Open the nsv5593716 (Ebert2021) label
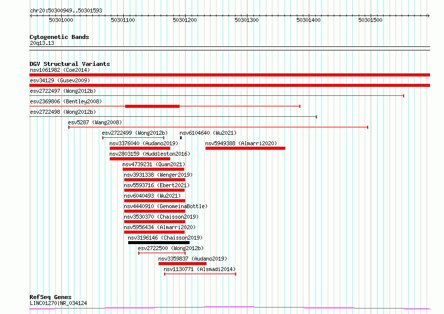The width and height of the screenshot is (444, 314). click(157, 185)
